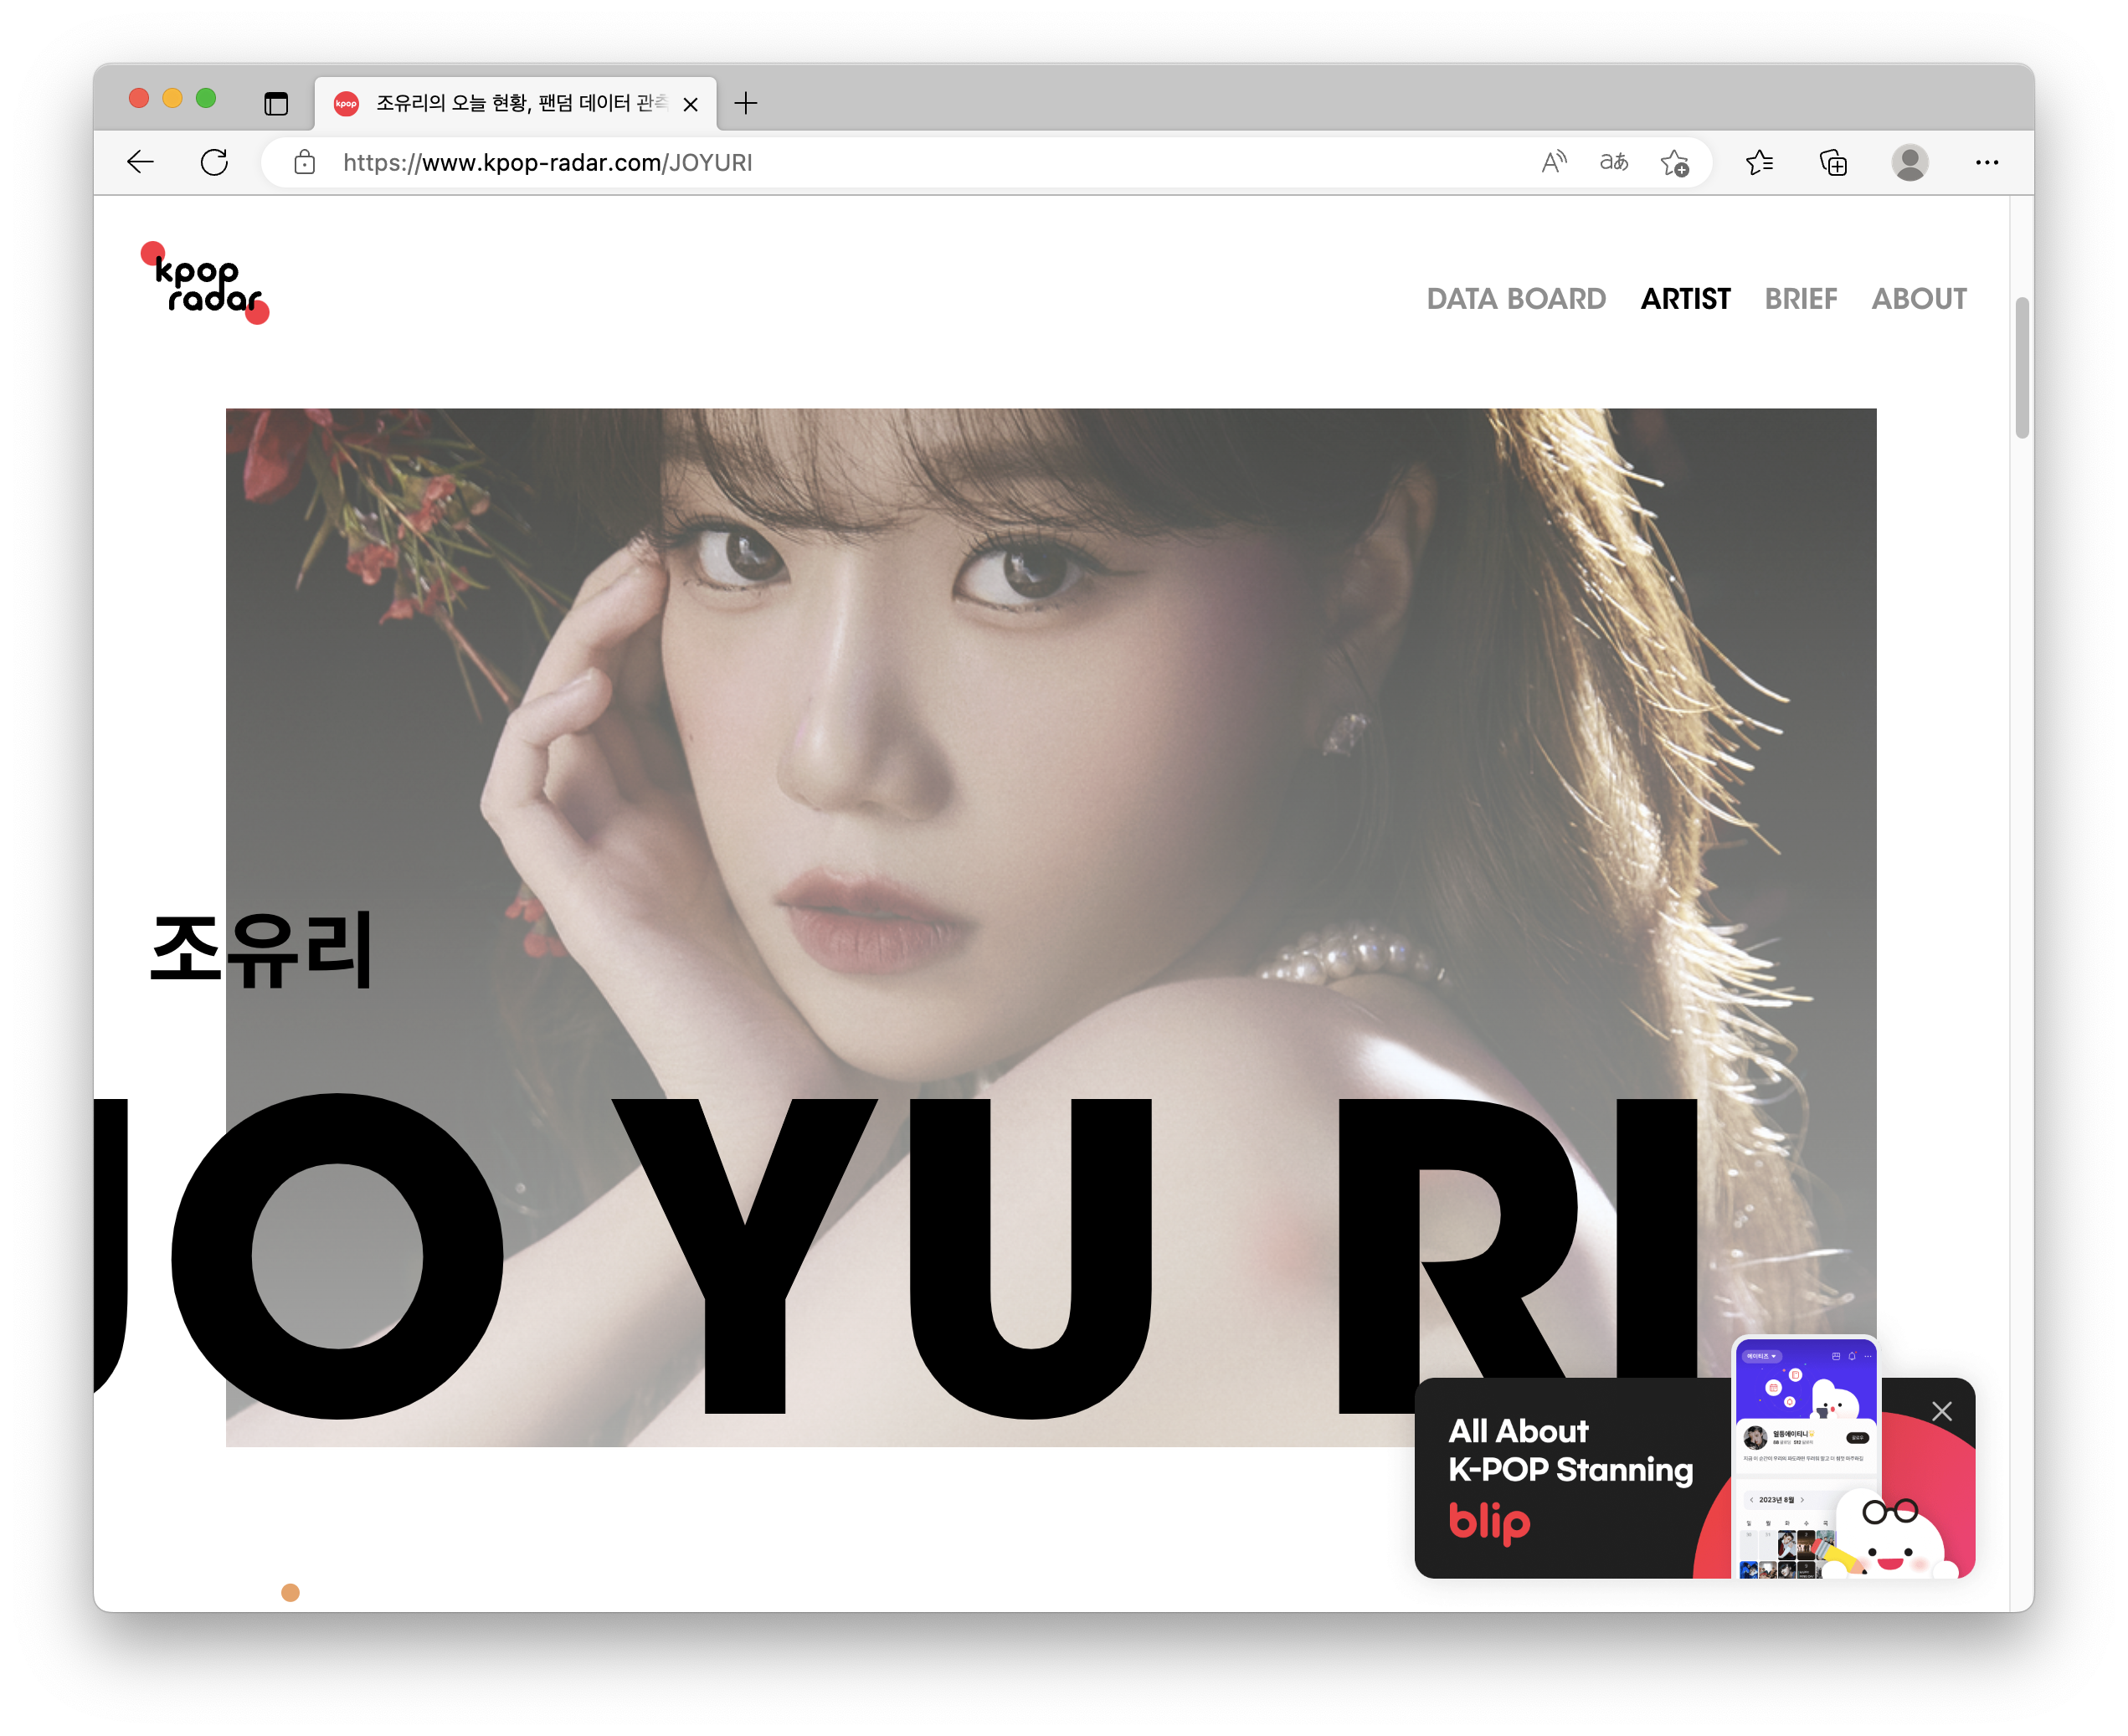Open the ABOUT page link
This screenshot has height=1736, width=2128.
point(1918,299)
